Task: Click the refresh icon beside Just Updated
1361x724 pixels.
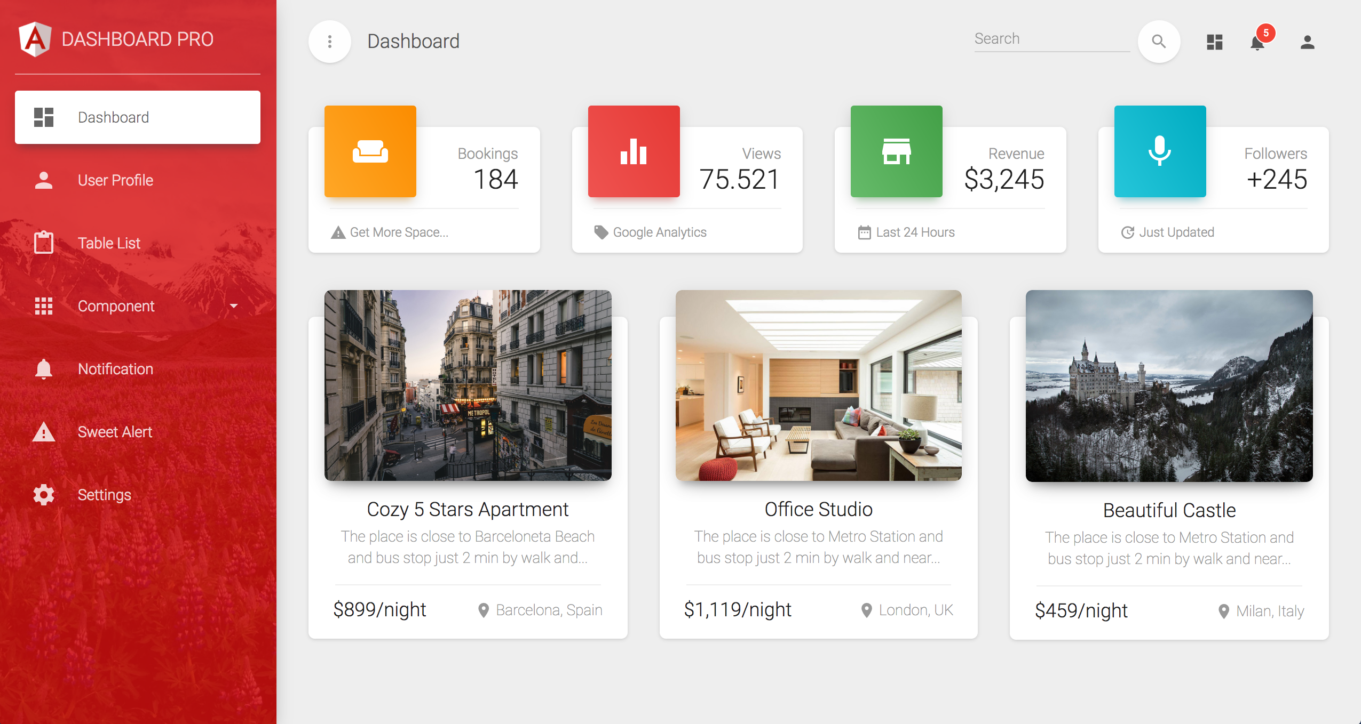Action: (x=1127, y=232)
